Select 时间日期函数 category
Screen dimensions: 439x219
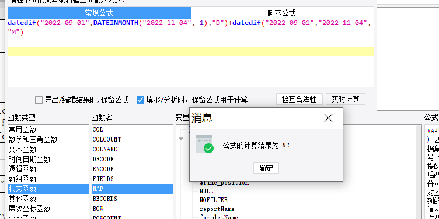pos(48,159)
